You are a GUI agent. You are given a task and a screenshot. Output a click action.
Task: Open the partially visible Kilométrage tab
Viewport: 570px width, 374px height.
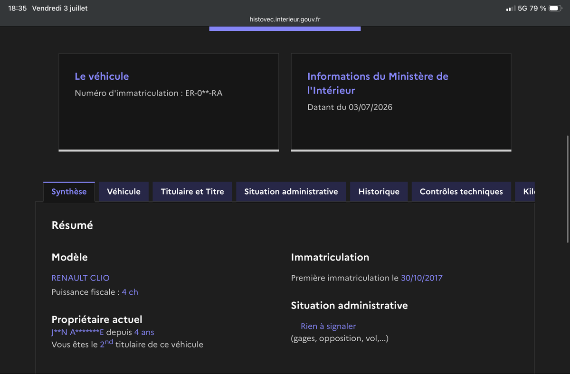[525, 192]
